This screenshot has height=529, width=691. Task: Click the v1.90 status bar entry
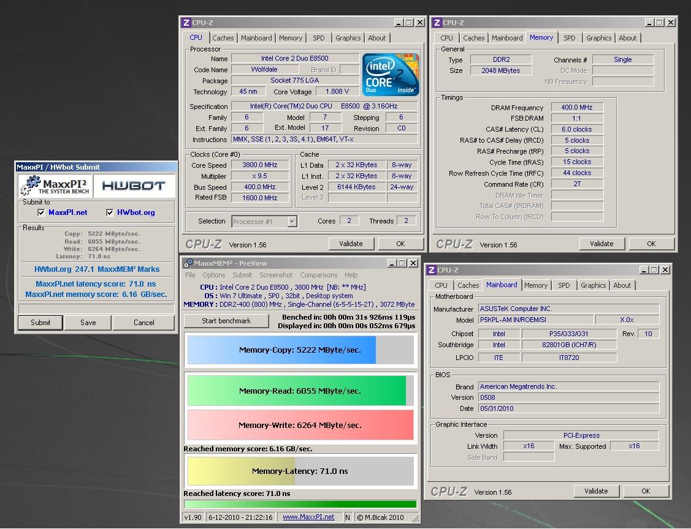[x=193, y=517]
